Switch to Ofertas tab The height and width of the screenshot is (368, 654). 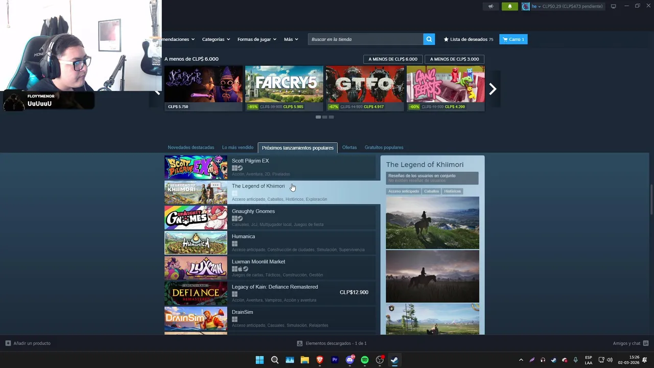[x=349, y=147]
